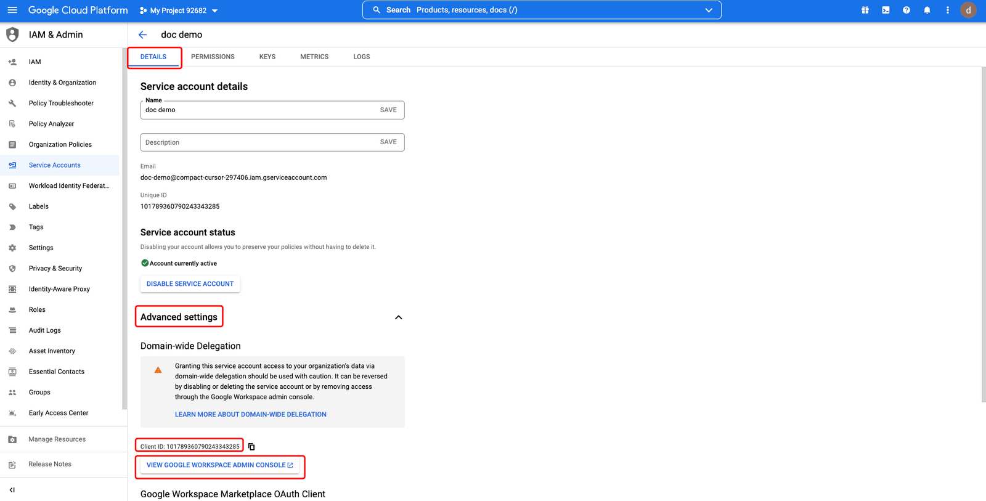Open notifications bell icon

[x=927, y=10]
